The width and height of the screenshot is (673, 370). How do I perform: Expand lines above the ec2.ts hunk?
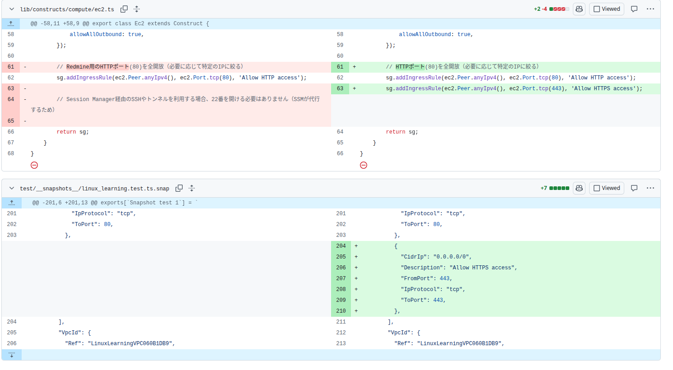click(x=11, y=23)
